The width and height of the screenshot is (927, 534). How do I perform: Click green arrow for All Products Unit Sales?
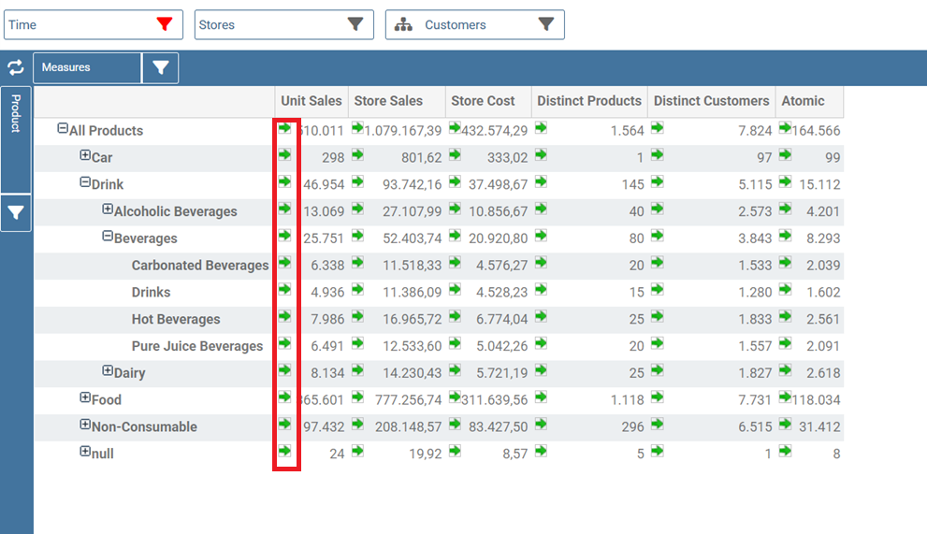[285, 128]
